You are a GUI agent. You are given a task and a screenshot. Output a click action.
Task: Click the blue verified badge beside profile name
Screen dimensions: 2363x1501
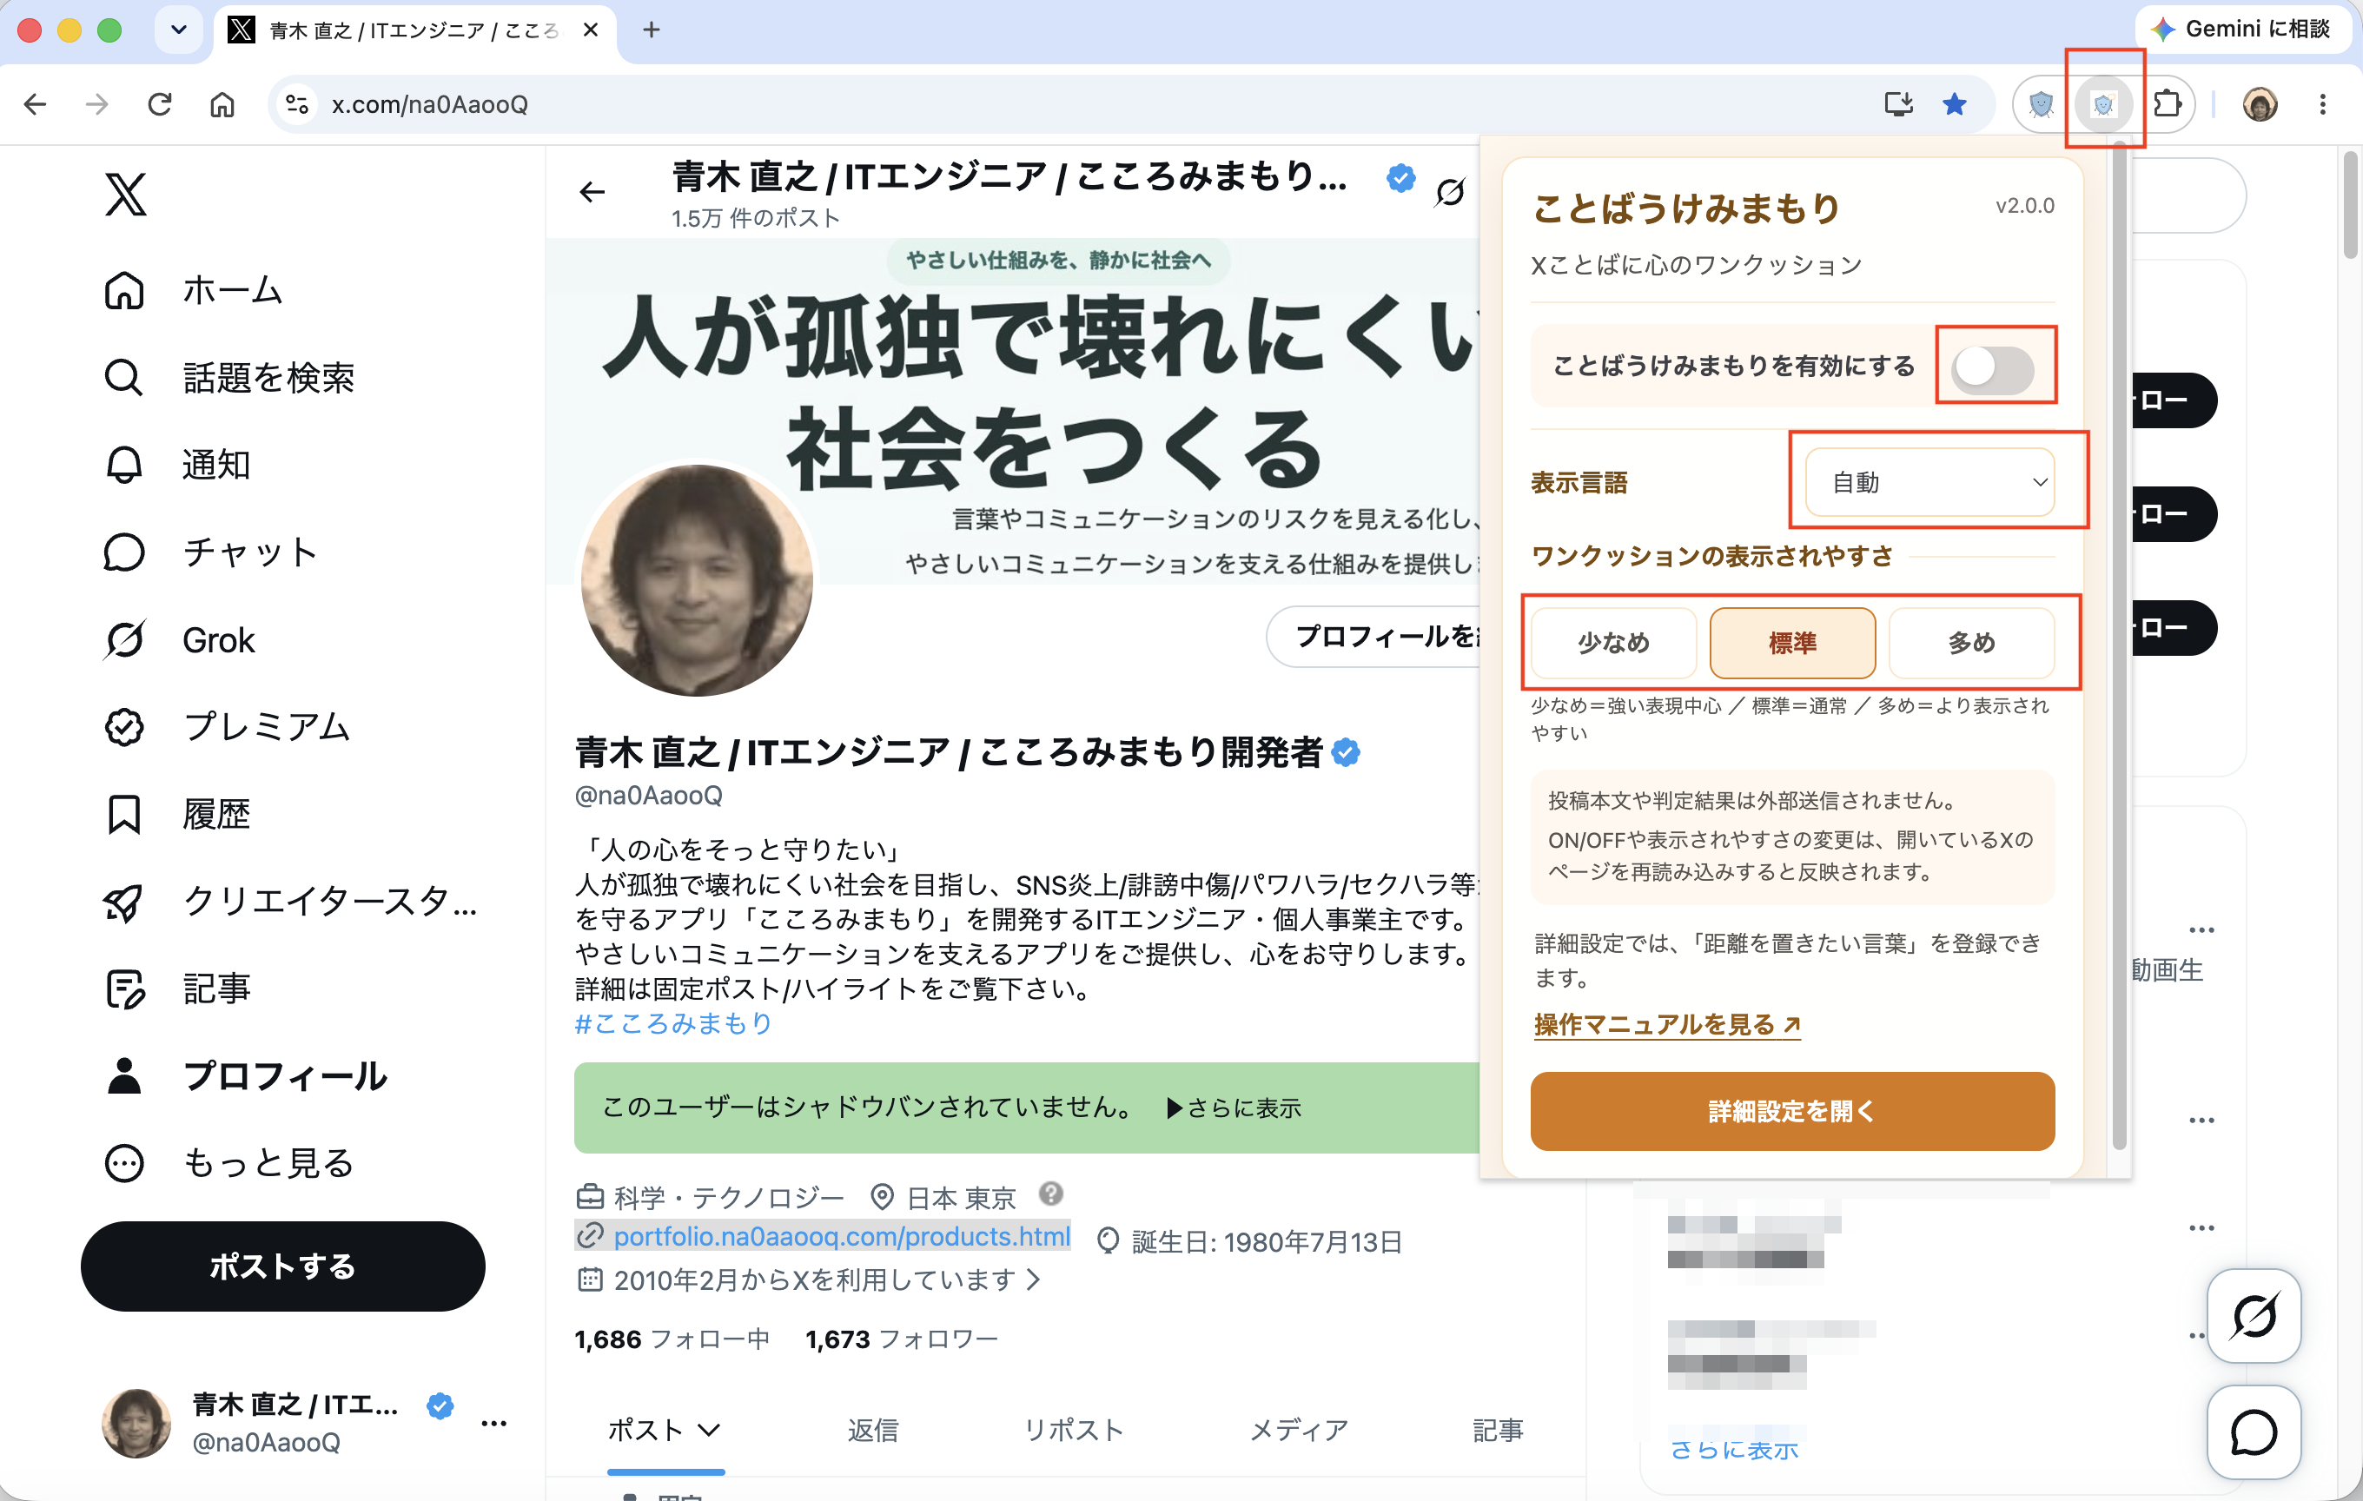[1347, 753]
